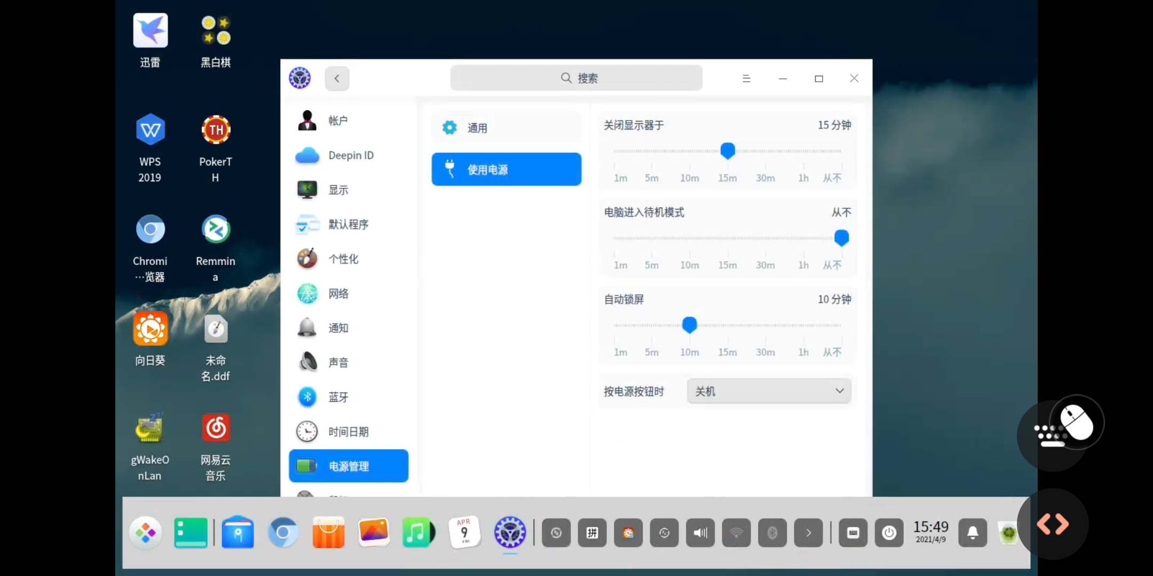
Task: Select 网络 network in the sidebar
Action: tap(337, 293)
